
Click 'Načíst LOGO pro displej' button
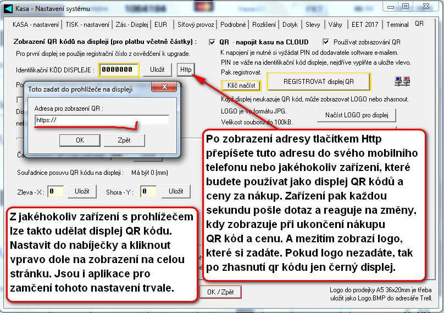[356, 115]
